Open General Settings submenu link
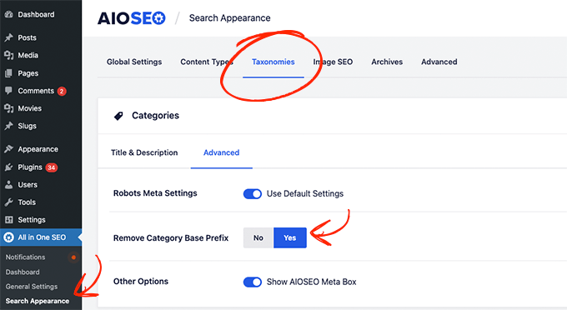 pyautogui.click(x=32, y=287)
